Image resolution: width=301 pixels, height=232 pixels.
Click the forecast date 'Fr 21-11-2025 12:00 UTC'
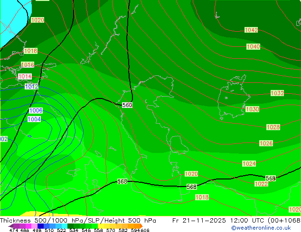(219, 221)
